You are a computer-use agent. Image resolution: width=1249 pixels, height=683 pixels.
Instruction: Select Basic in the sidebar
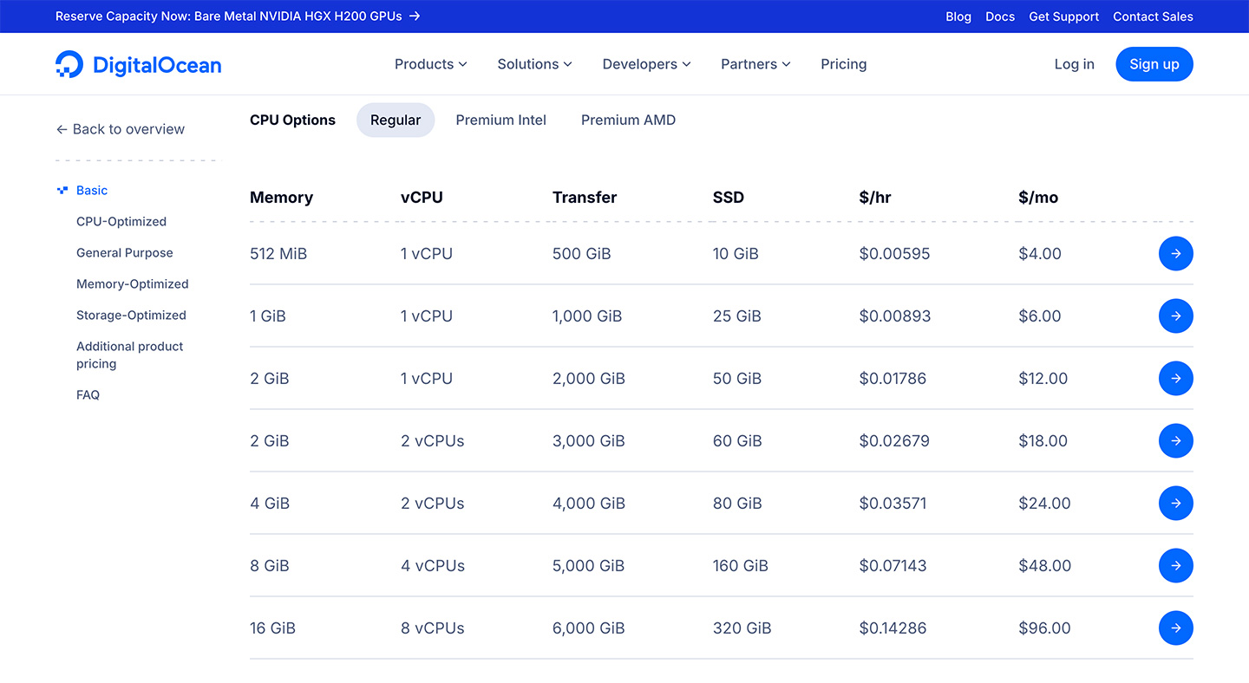[92, 191]
